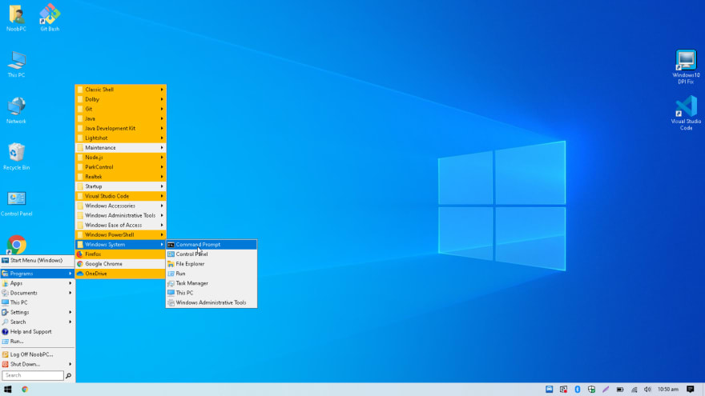Image resolution: width=705 pixels, height=396 pixels.
Task: Open Control Panel in Windows System submenu
Action: 211,254
